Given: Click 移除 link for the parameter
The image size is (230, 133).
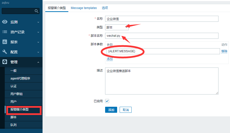Looking at the screenshot, I should coord(224,51).
